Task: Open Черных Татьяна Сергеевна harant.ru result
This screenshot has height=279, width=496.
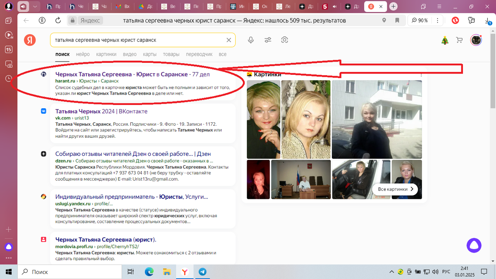Action: pos(133,74)
